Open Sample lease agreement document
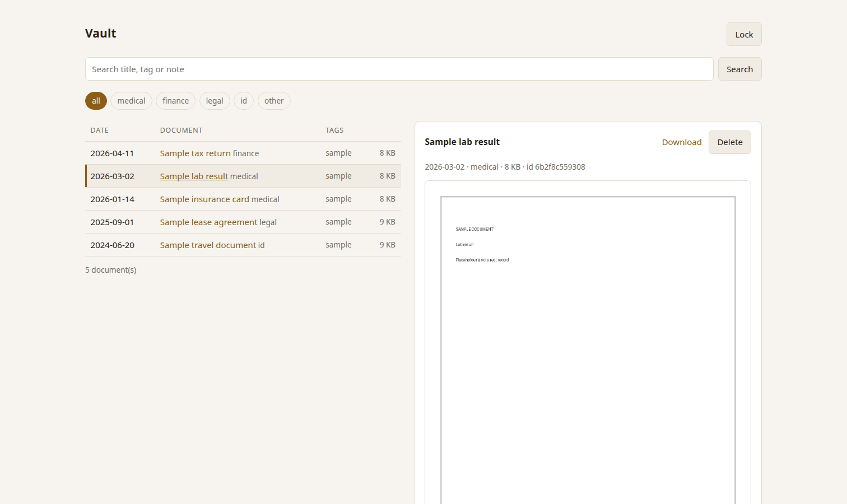The width and height of the screenshot is (847, 504). [x=208, y=222]
